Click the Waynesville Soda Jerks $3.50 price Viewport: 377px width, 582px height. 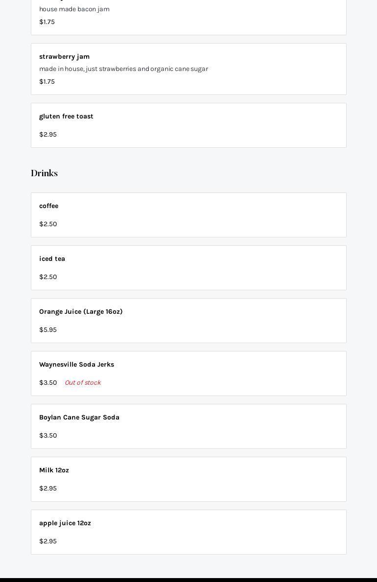(48, 383)
